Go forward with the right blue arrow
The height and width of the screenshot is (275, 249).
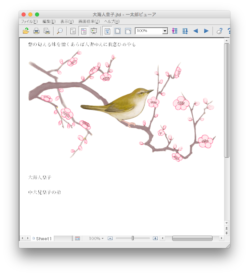click(x=206, y=31)
